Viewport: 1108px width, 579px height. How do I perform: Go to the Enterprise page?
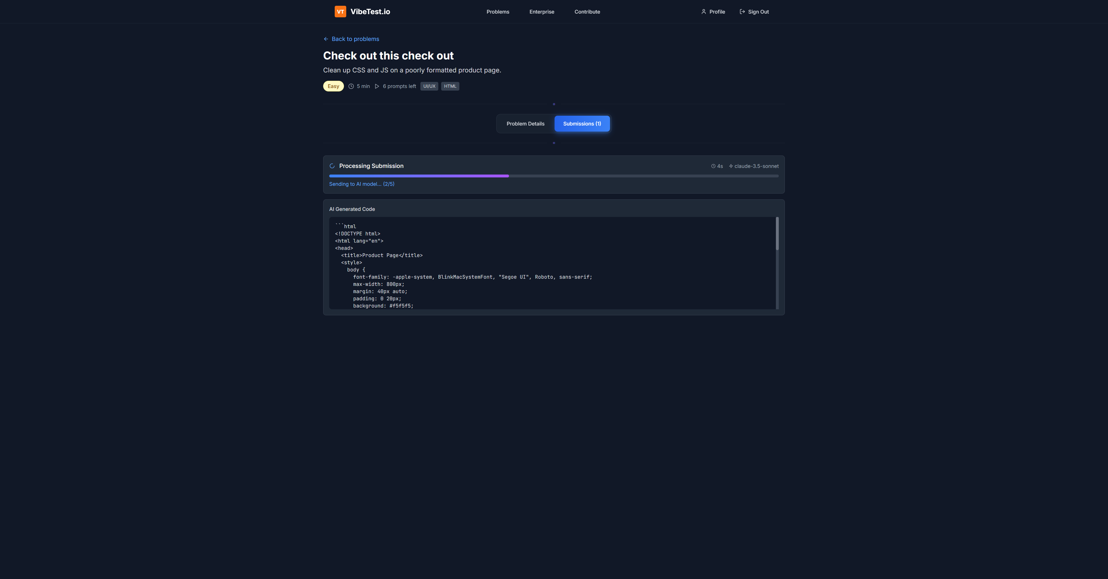click(x=542, y=12)
